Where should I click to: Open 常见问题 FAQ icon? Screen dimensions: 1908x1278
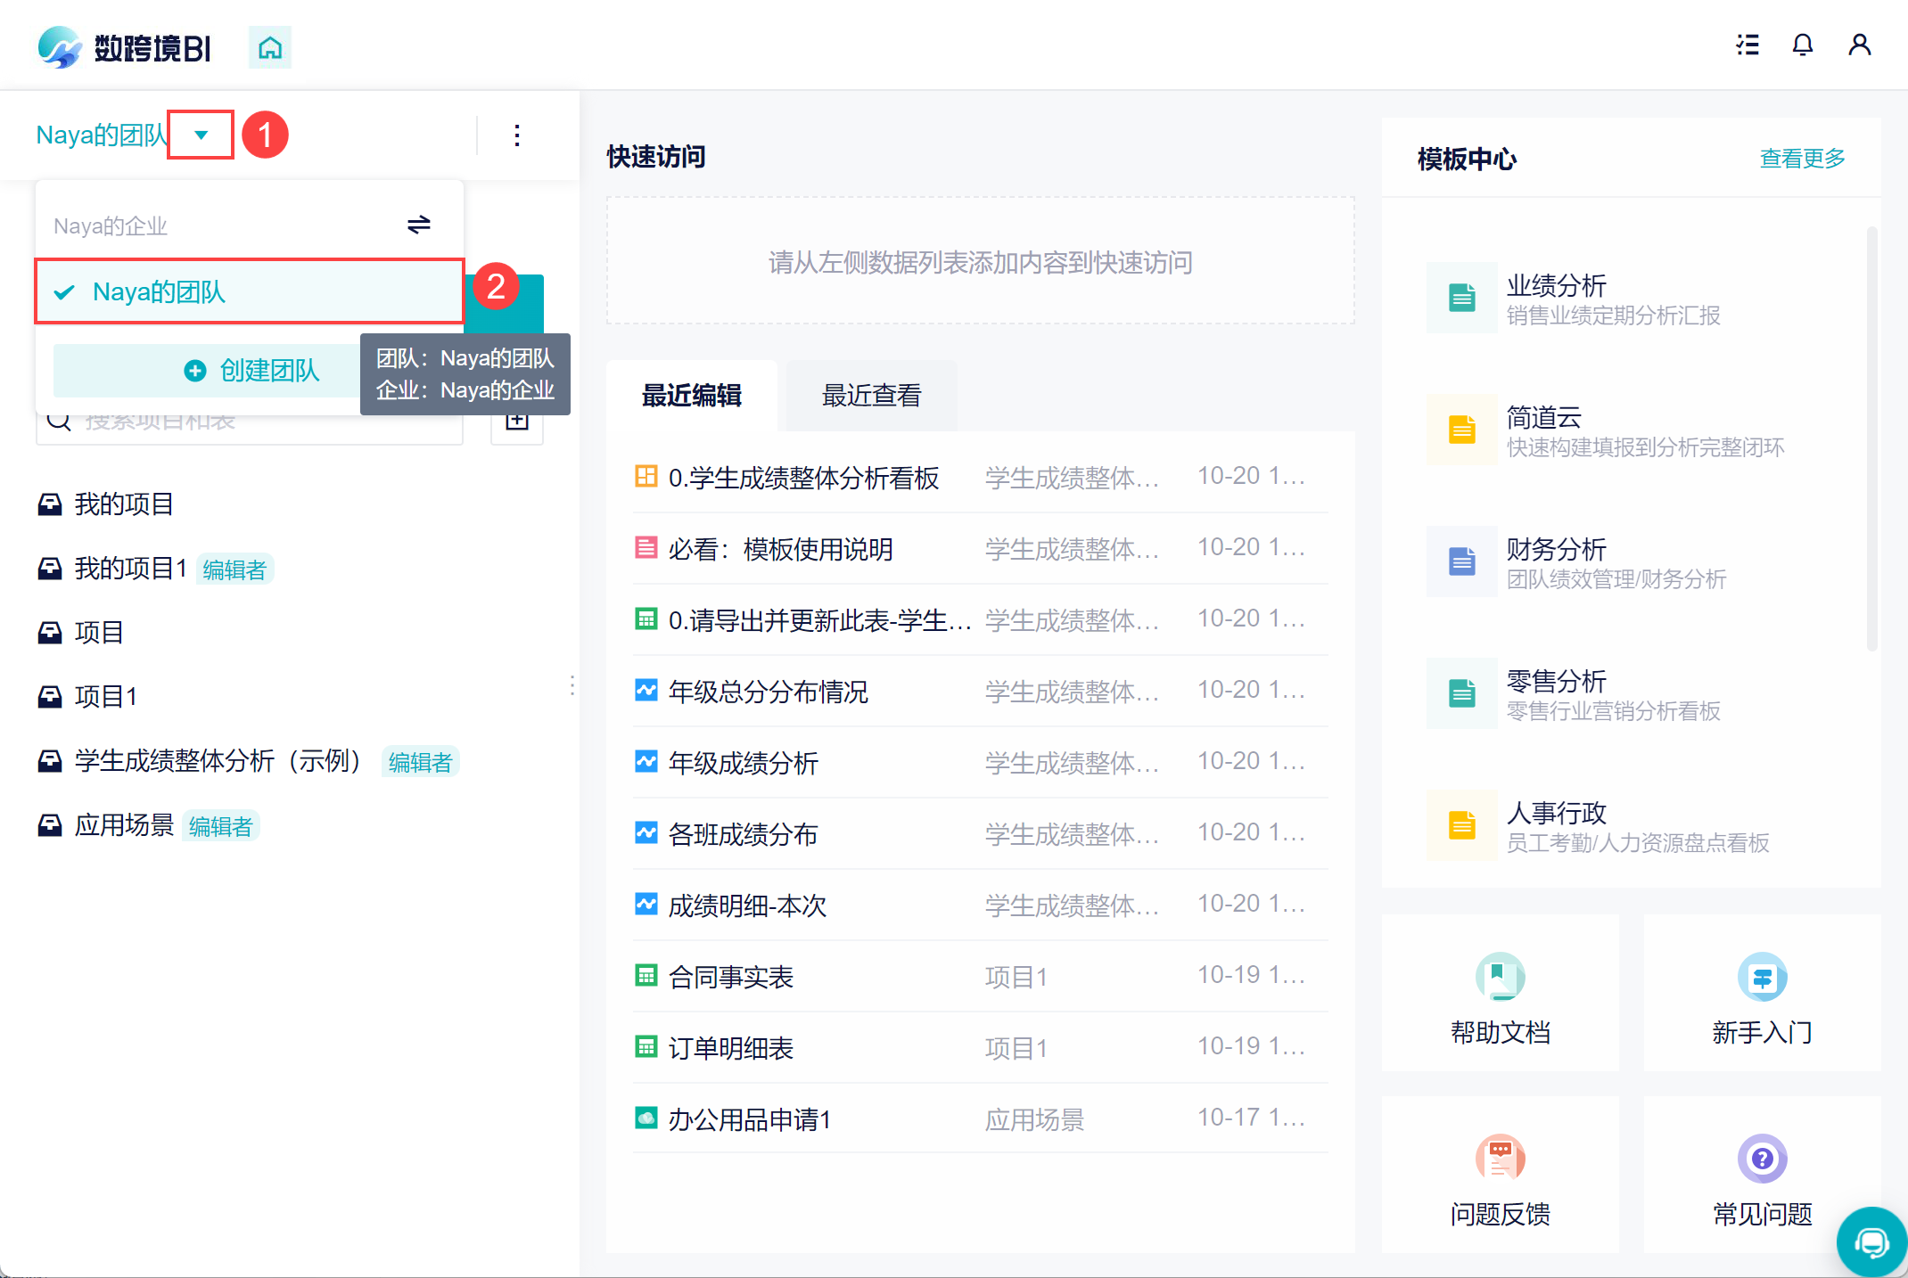coord(1762,1159)
